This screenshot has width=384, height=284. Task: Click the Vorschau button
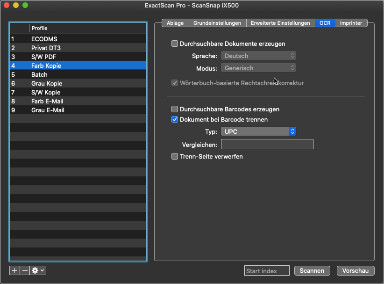tap(358, 271)
